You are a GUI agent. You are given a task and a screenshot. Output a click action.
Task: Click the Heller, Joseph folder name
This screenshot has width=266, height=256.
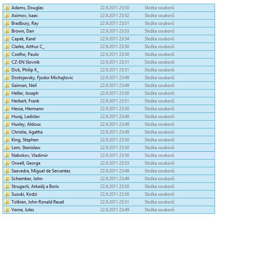tap(25, 93)
